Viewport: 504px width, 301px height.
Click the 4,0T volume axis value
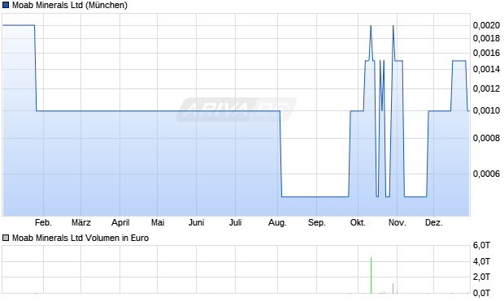481,261
